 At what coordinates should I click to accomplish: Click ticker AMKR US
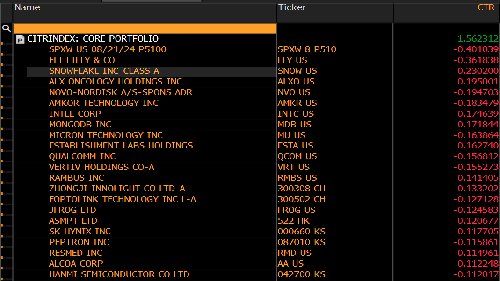pyautogui.click(x=297, y=103)
